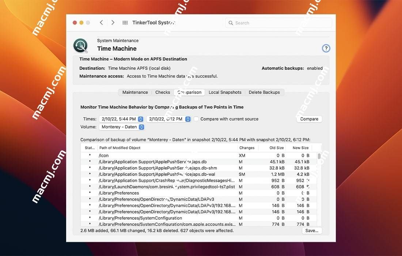Select the CrashReporter DiagnosticMessagesHi... row

click(x=199, y=181)
